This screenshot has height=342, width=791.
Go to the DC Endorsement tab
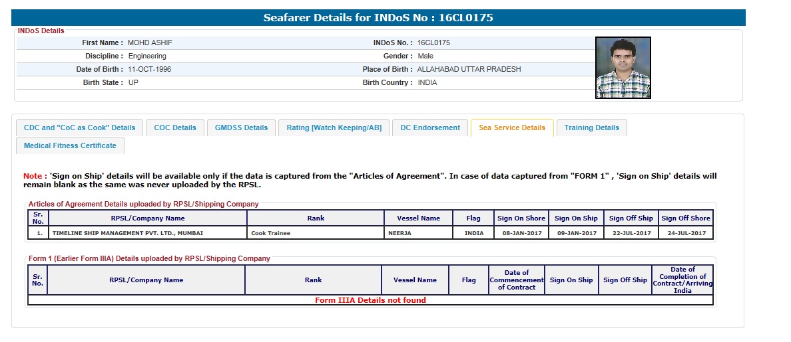tap(430, 128)
